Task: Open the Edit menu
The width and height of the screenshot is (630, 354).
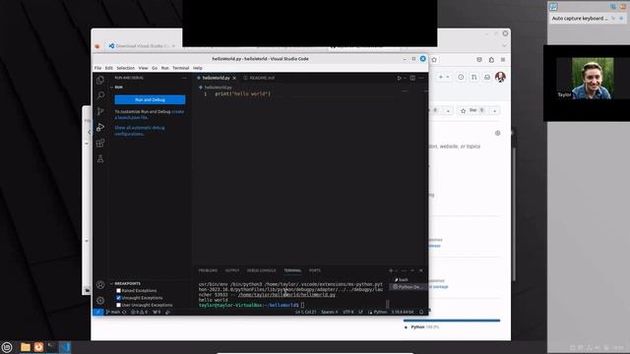Action: pos(109,68)
